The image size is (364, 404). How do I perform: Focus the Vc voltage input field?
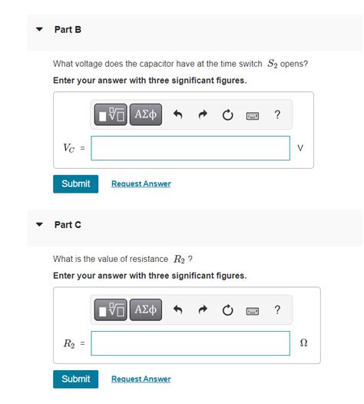pos(190,148)
